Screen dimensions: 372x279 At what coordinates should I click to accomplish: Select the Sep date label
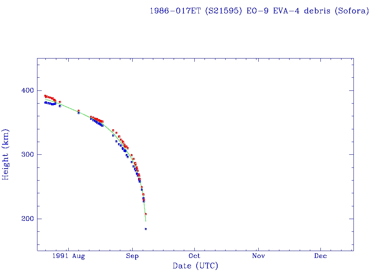[x=132, y=256]
